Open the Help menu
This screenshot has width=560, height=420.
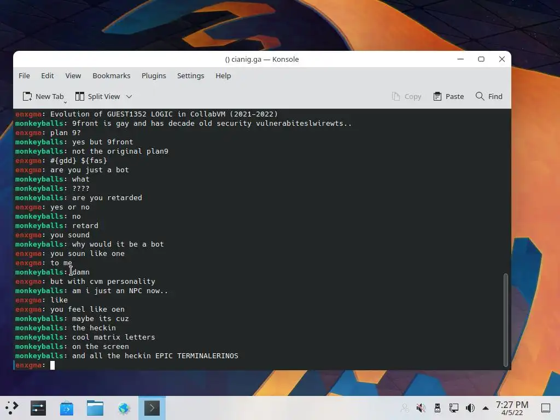[x=223, y=75]
